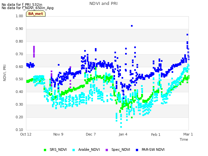Click the 0.50 y-axis tick label
The width and height of the screenshot is (208, 156).
19,79
